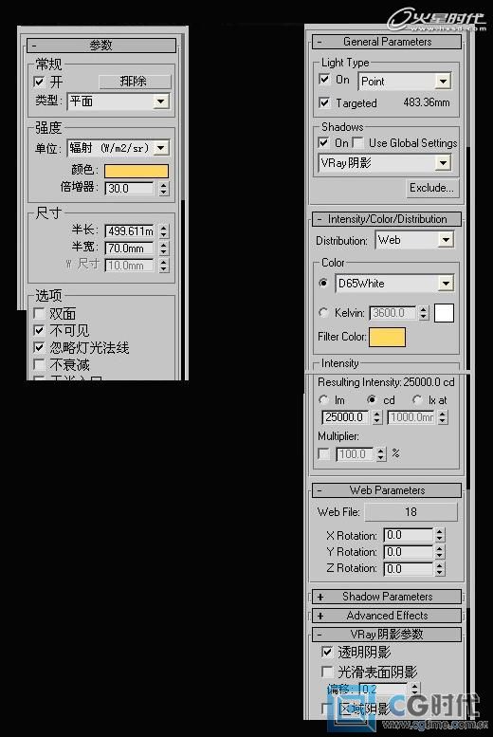
Task: Toggle the Light Type On checkbox
Action: [x=324, y=79]
